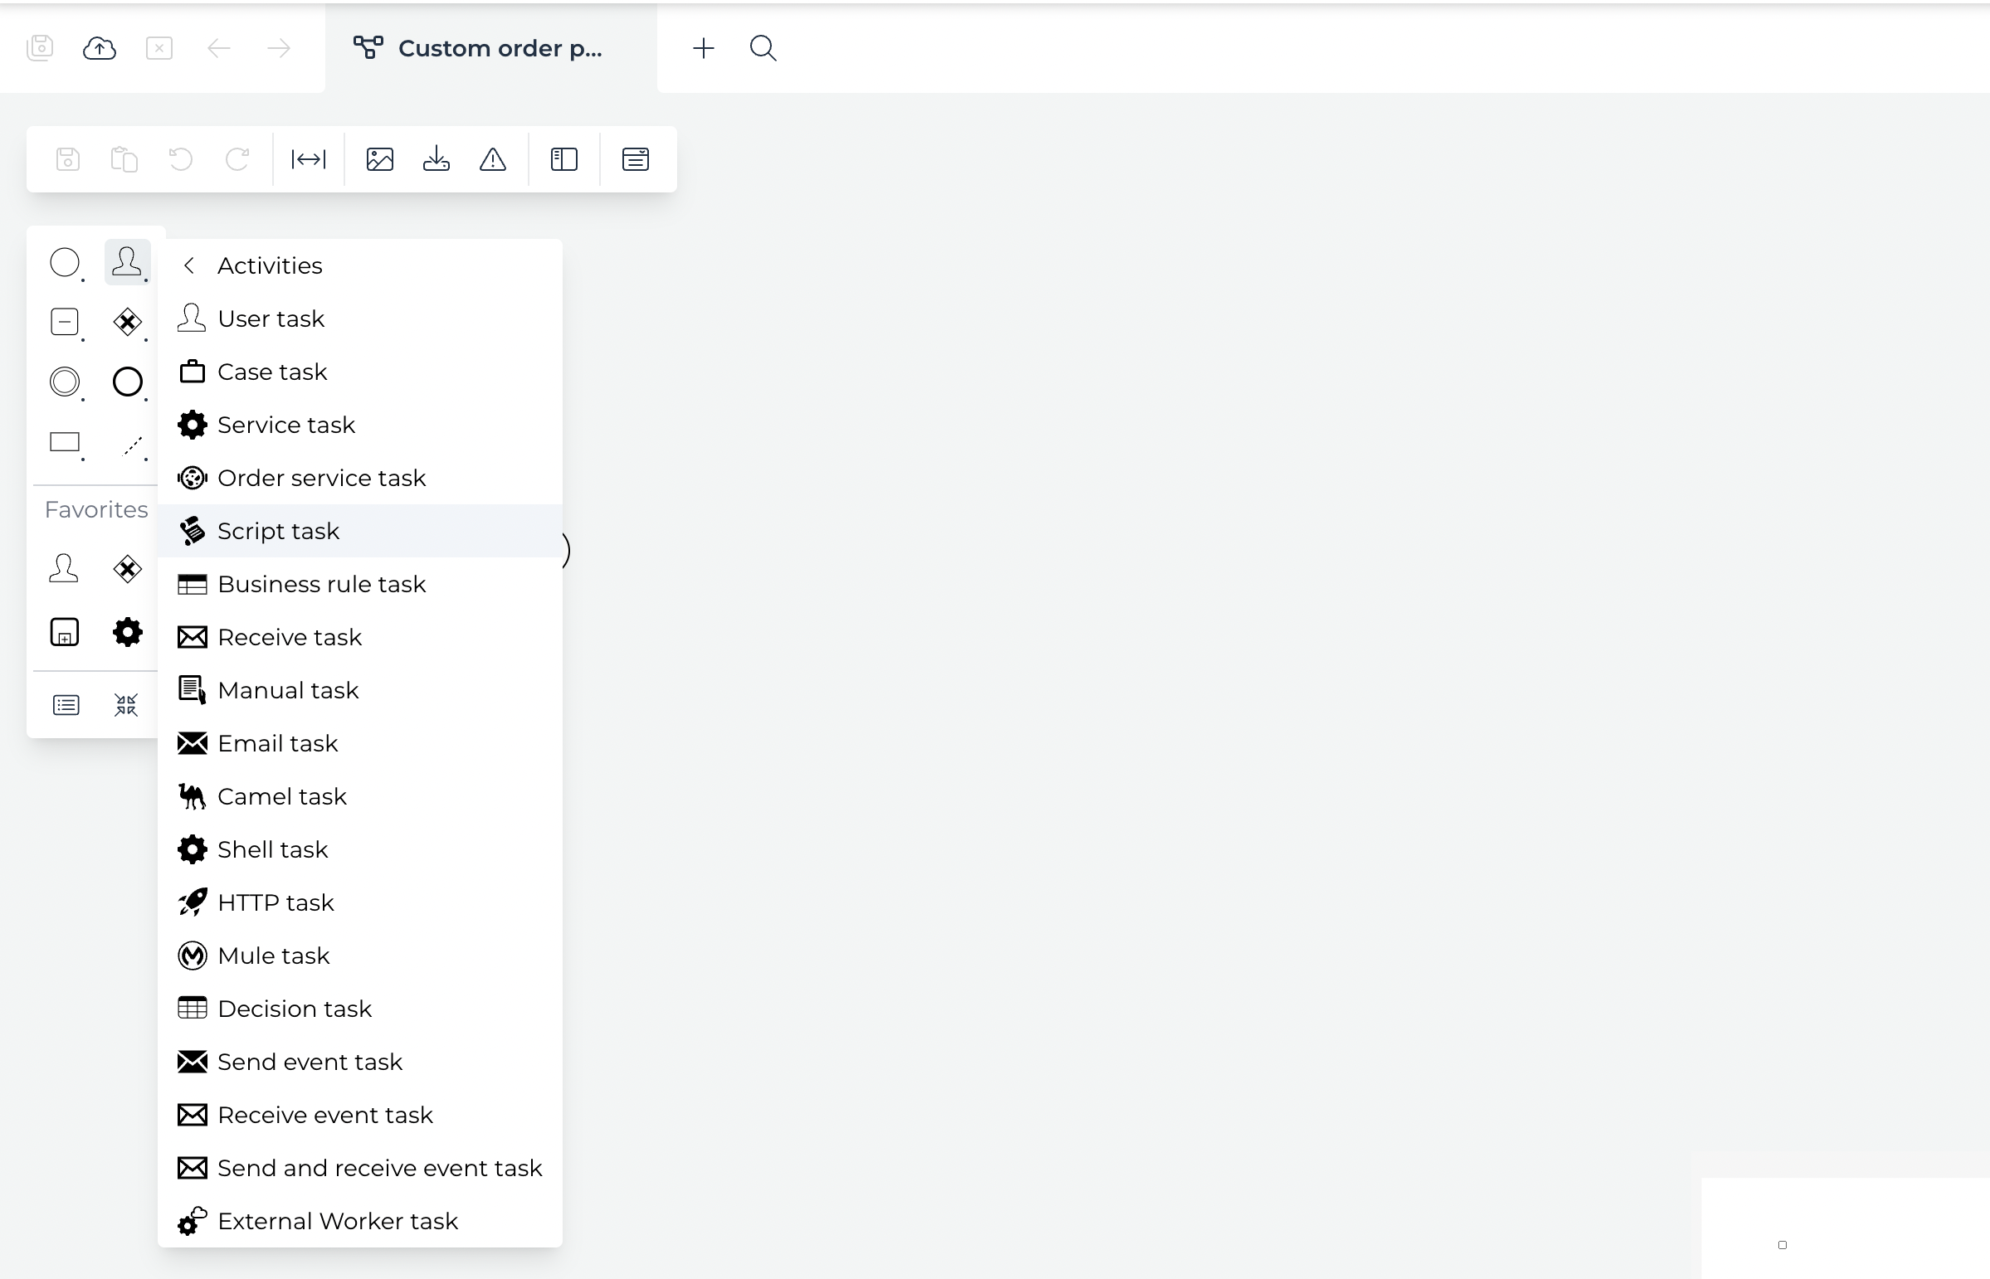Open the export image tool
Image resolution: width=1990 pixels, height=1279 pixels.
click(379, 158)
